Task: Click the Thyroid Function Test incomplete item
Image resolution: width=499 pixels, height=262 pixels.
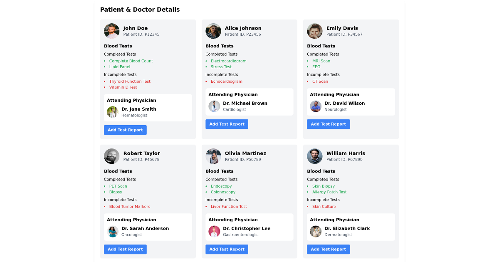Action: point(130,82)
